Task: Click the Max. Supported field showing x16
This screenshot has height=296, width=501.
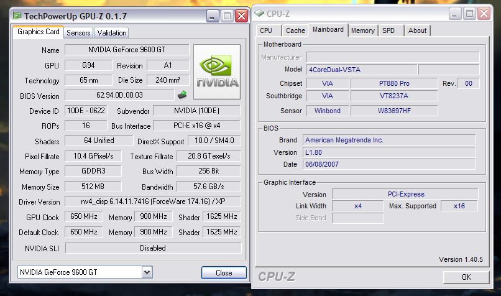Action: coord(459,206)
